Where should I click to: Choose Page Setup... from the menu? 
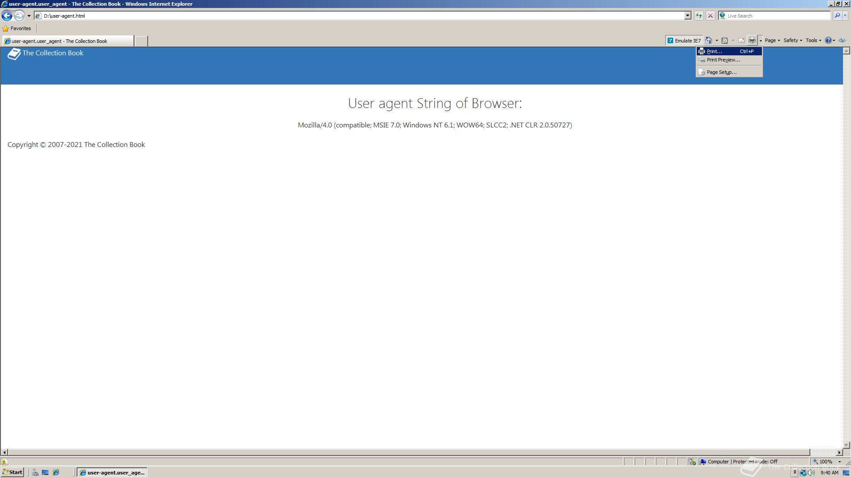point(729,72)
